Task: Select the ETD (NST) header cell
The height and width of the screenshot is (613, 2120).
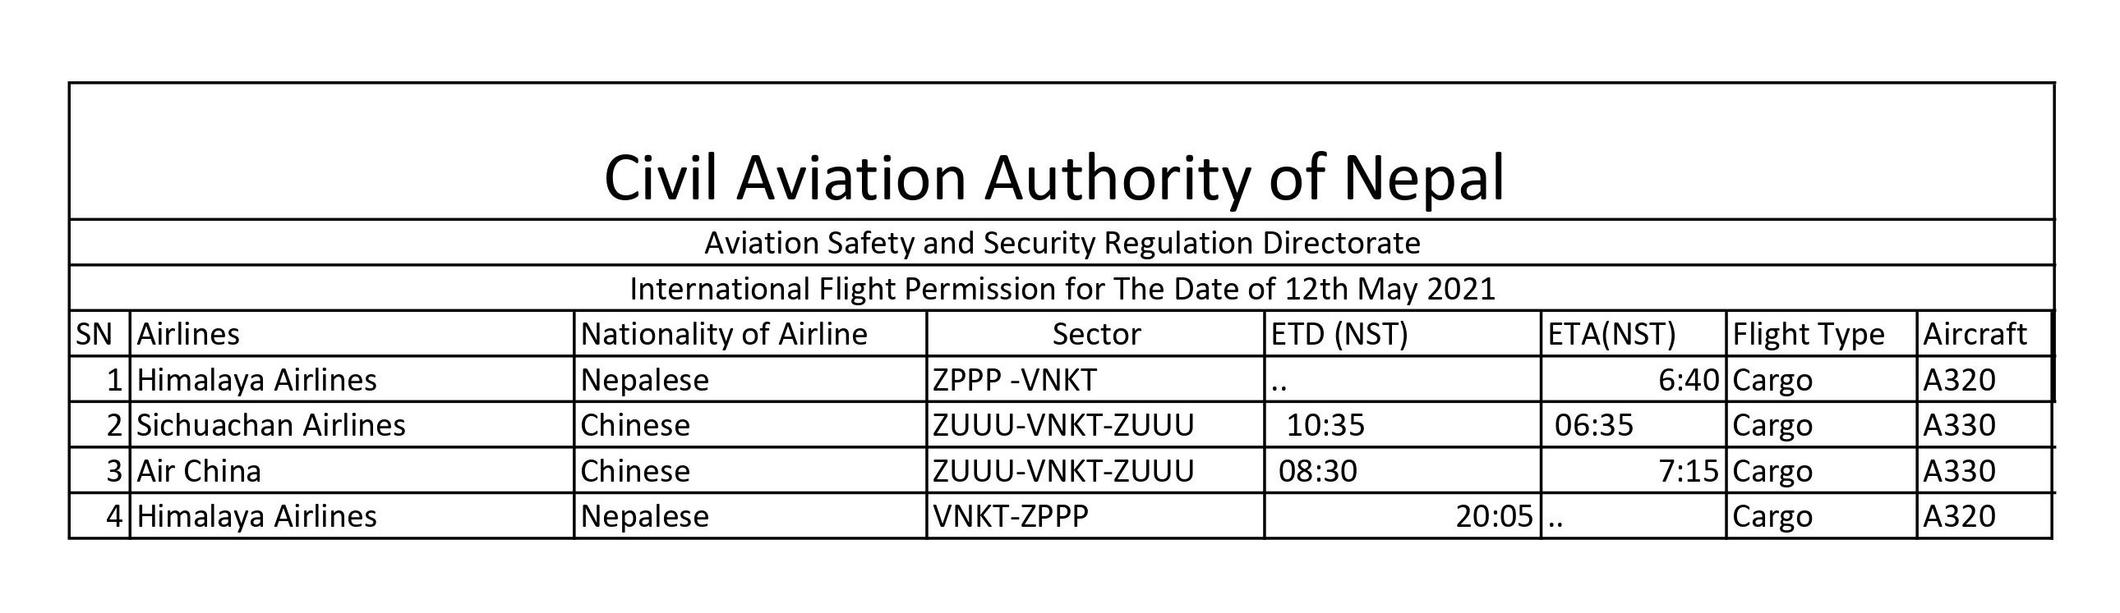Action: click(x=1339, y=335)
